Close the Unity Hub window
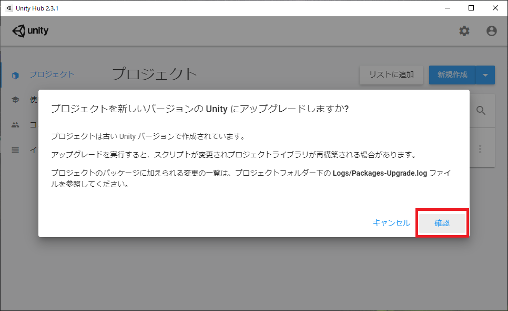The image size is (508, 311). point(495,8)
